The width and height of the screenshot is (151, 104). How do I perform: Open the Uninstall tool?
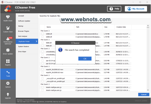click(x=27, y=16)
